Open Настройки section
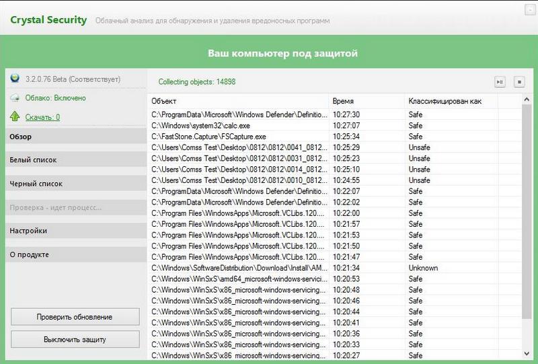 (76, 231)
